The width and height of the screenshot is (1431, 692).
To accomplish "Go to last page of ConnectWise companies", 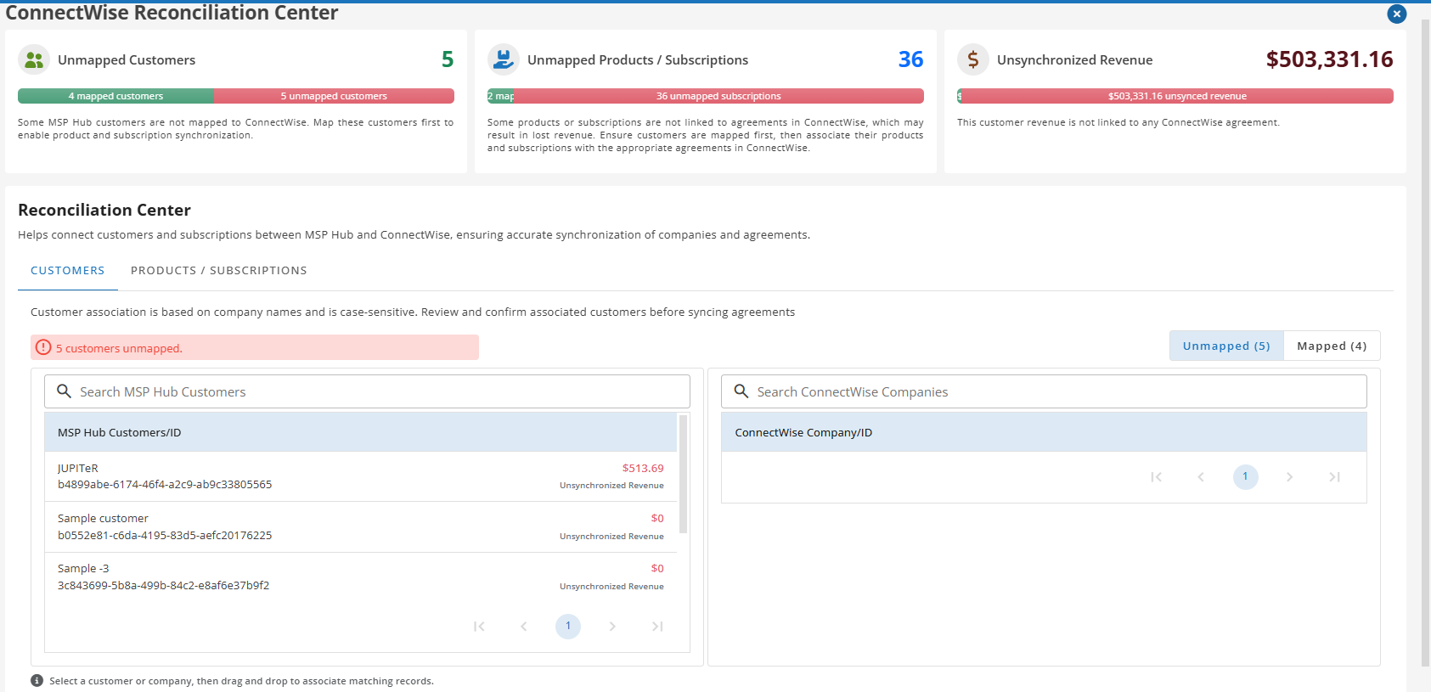I will [1335, 477].
